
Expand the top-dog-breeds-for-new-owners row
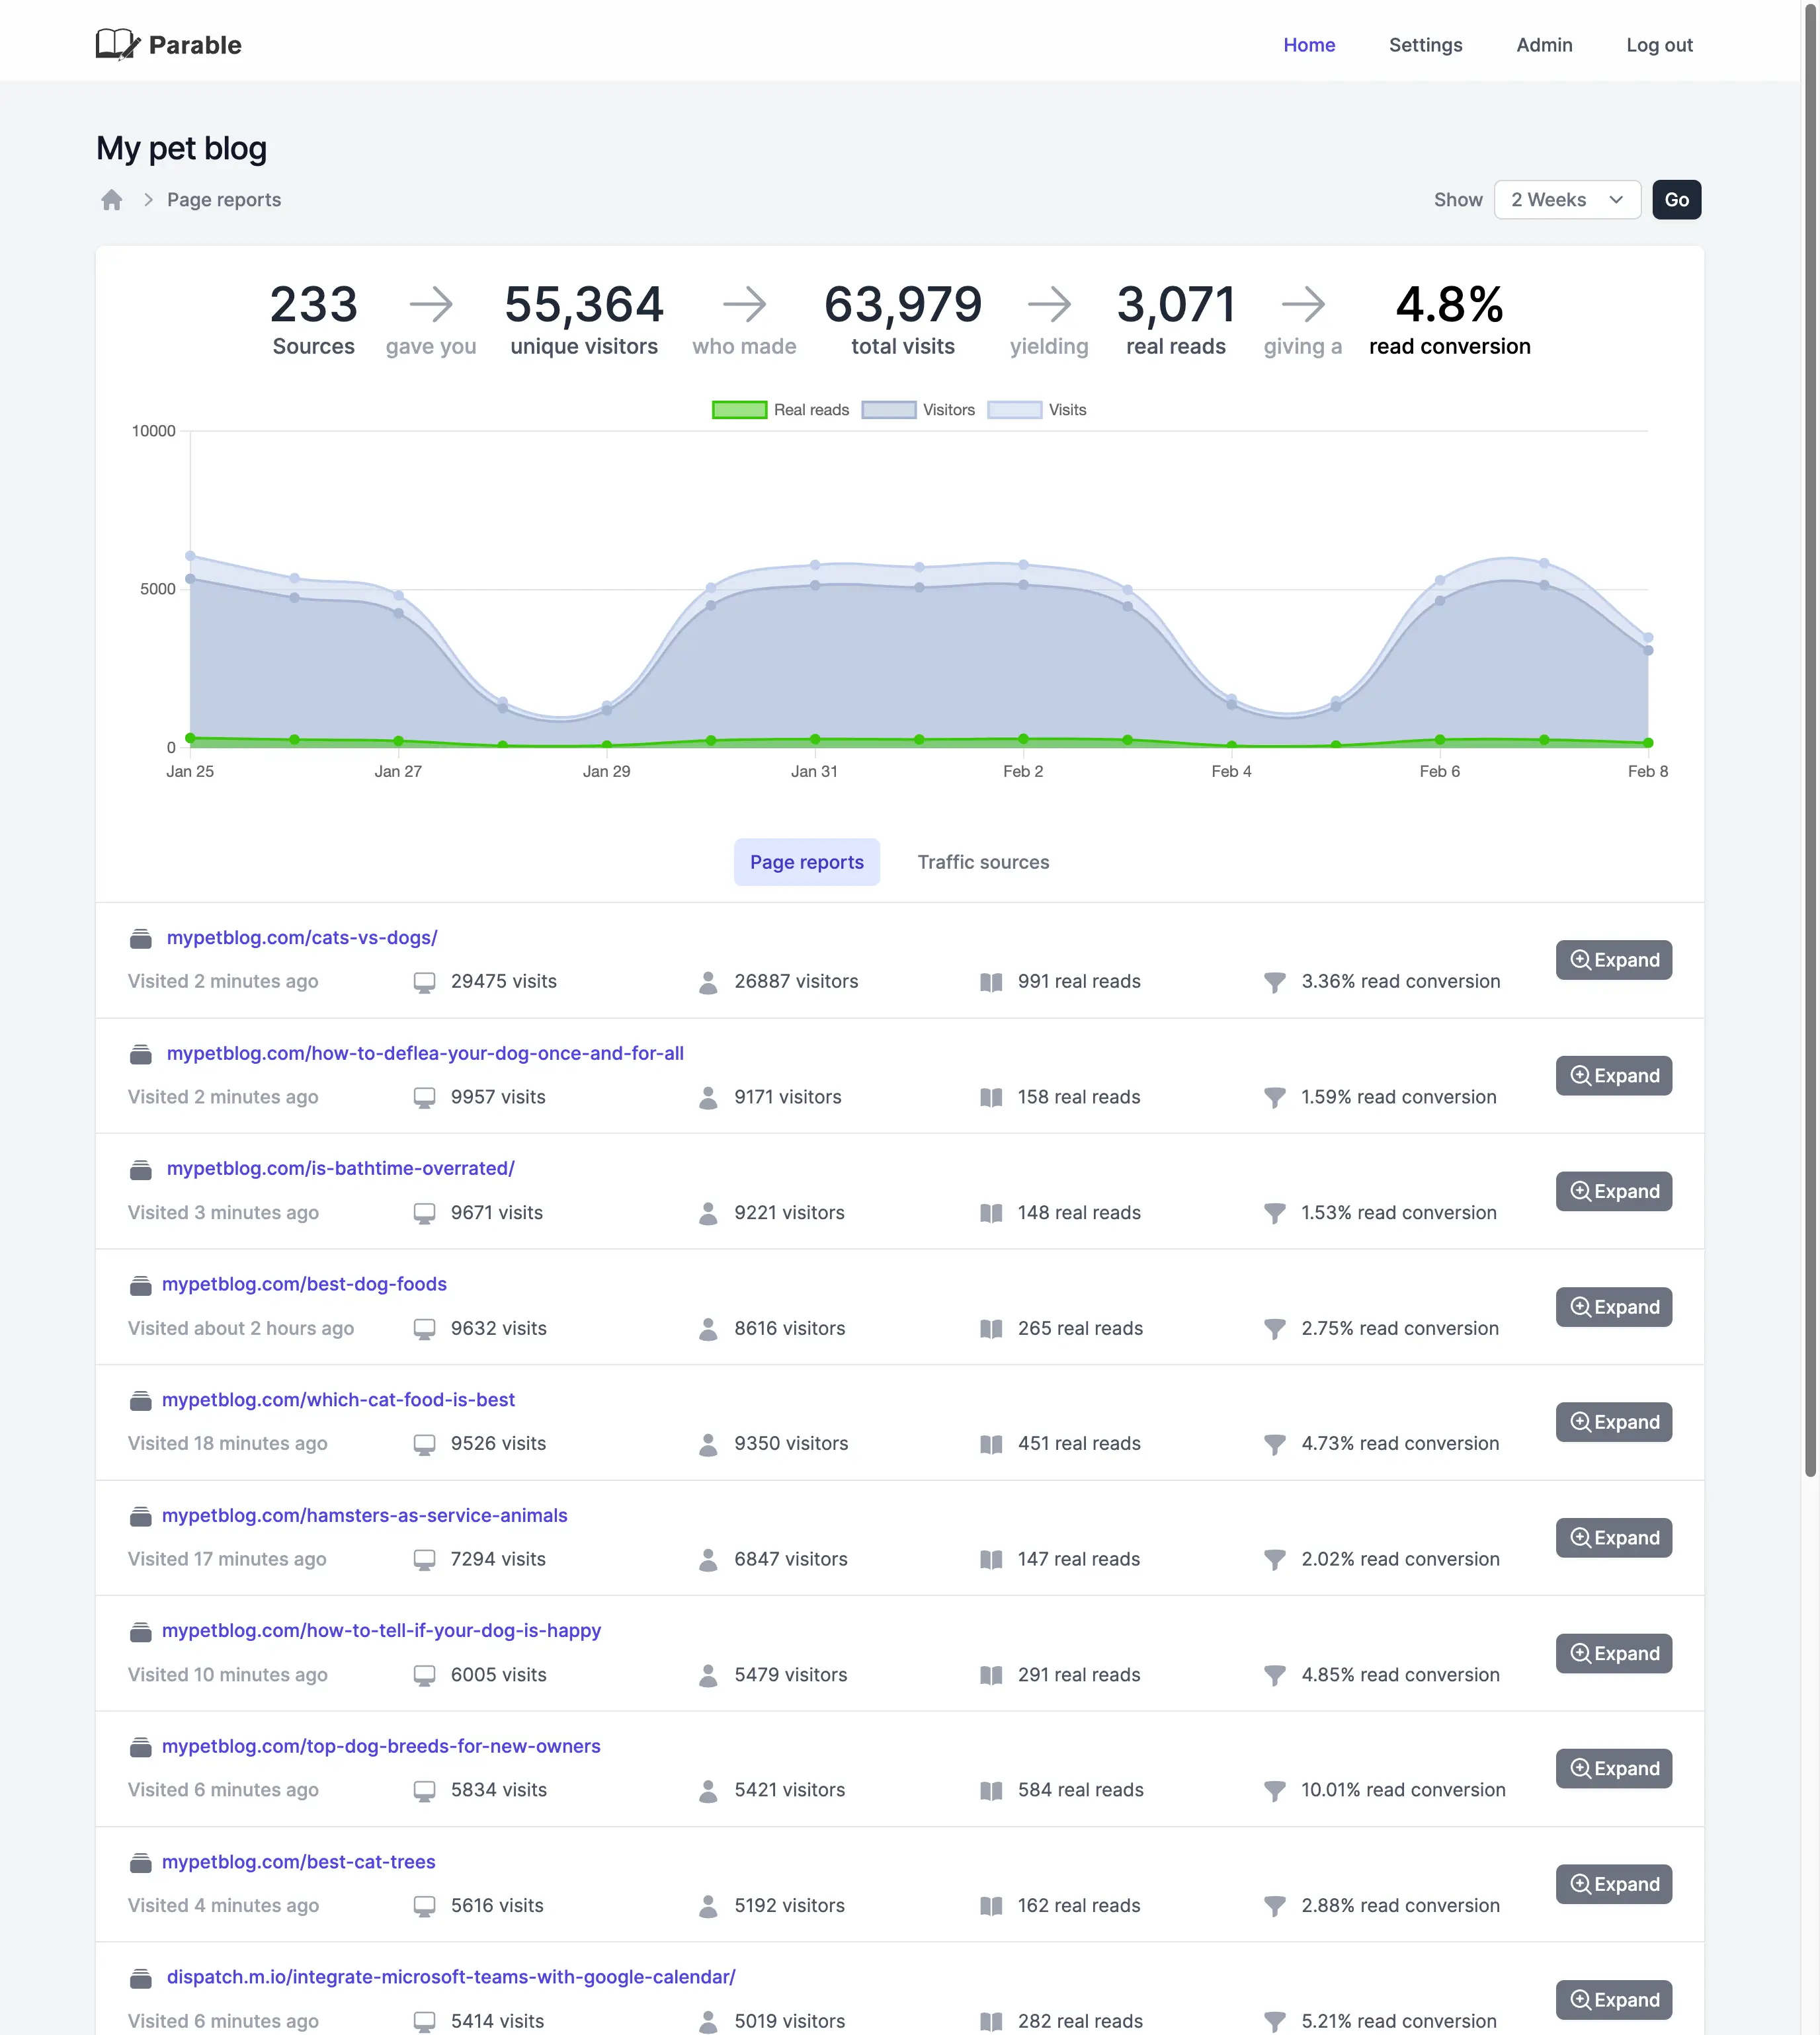pos(1613,1769)
